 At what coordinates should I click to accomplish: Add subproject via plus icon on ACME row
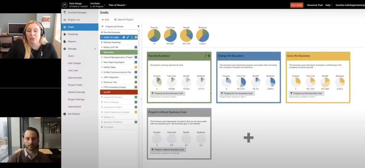coord(124,37)
